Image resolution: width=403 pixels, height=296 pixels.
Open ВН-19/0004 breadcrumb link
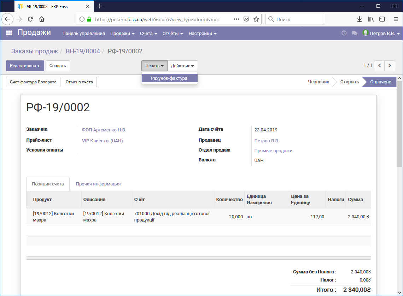(x=83, y=51)
